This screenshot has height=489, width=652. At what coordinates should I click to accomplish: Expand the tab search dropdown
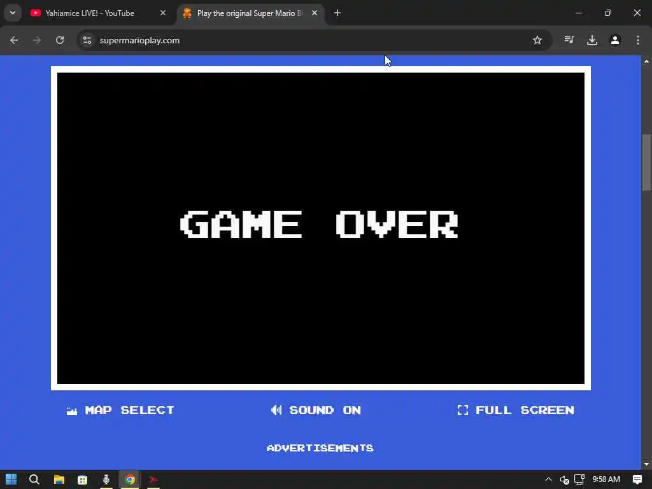click(x=13, y=13)
